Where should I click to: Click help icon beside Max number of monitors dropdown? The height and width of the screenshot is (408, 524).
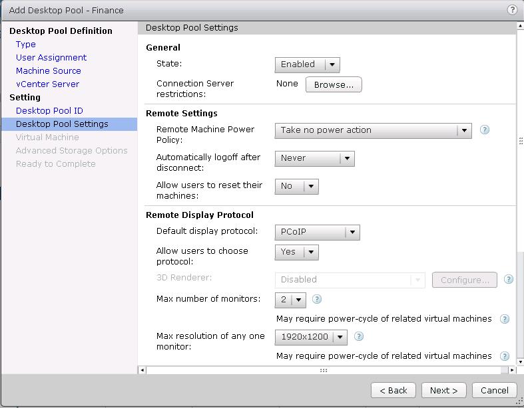[317, 299]
